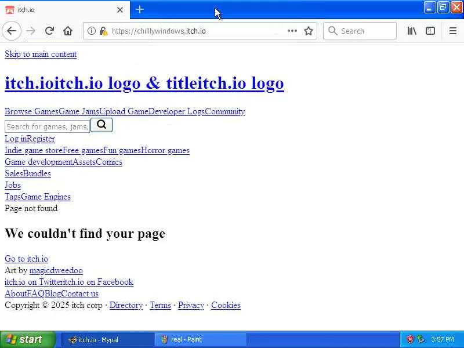Viewport: 464px width, 348px height.
Task: Click the forward navigation arrow
Action: [31, 31]
